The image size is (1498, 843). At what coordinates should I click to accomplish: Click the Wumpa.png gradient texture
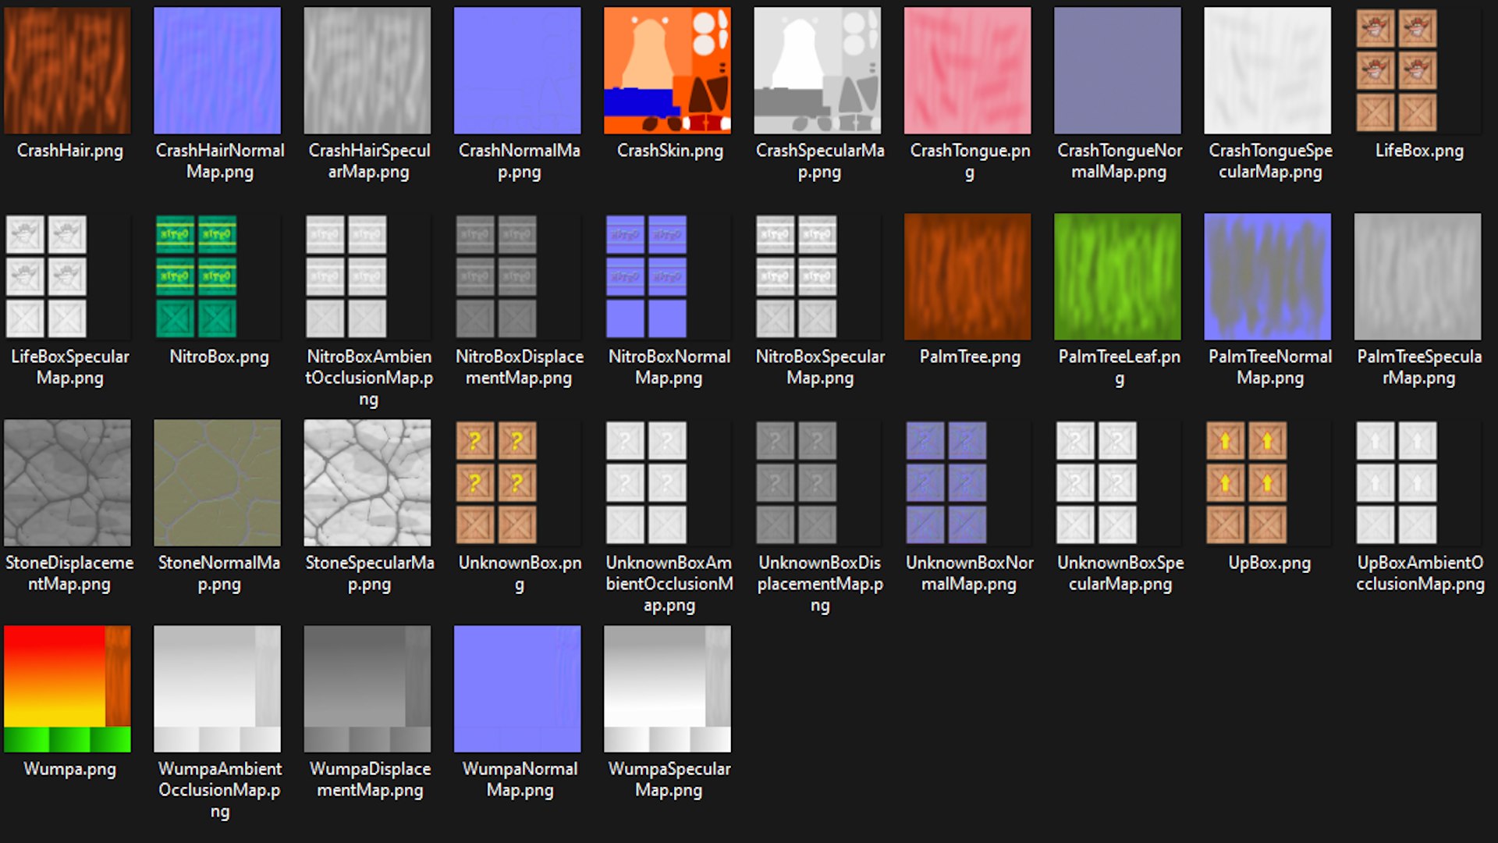[x=67, y=688]
